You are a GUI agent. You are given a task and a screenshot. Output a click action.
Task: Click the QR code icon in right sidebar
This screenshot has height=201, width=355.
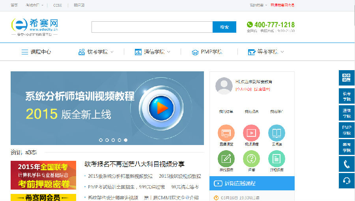click(x=346, y=78)
